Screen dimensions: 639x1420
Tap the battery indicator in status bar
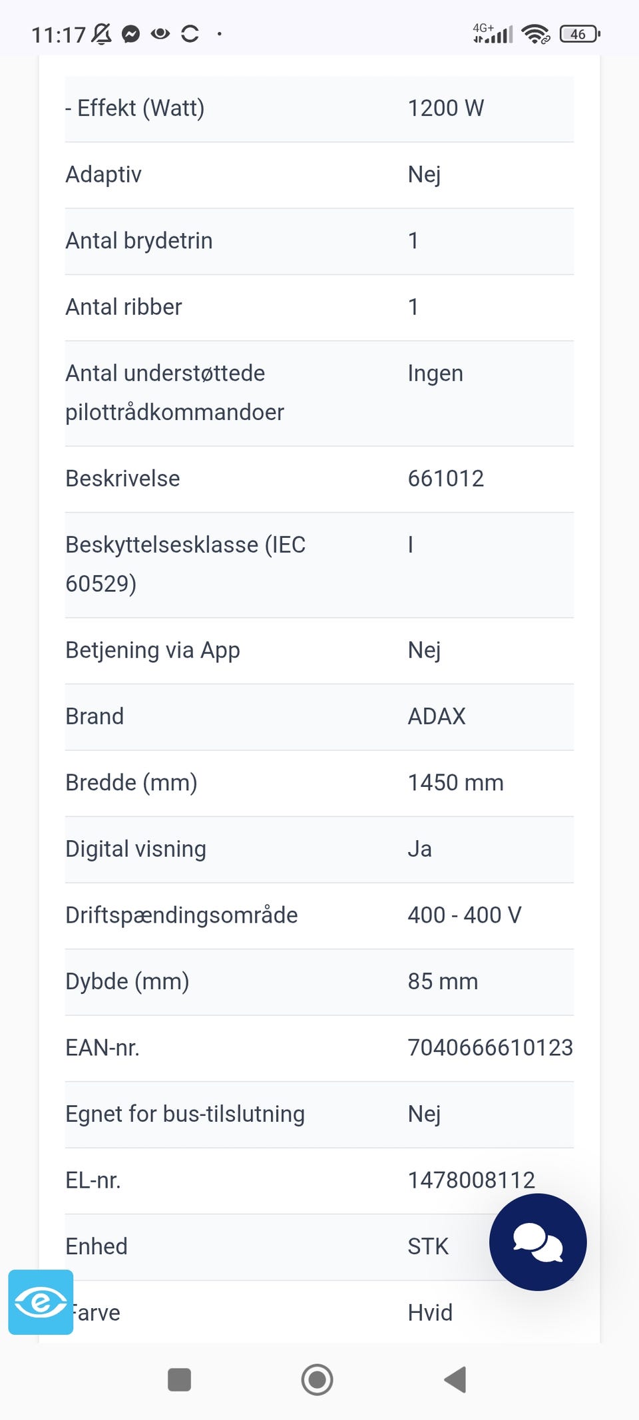579,34
